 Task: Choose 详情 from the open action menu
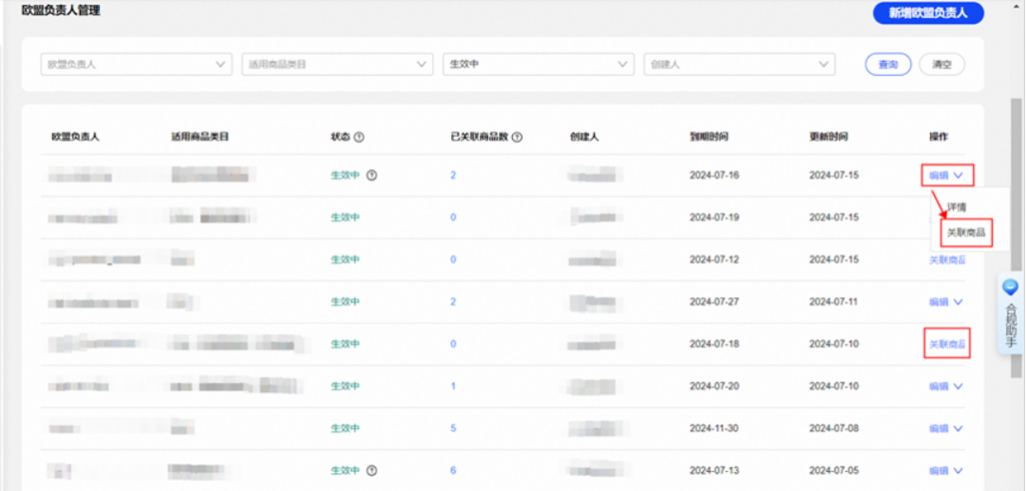957,207
